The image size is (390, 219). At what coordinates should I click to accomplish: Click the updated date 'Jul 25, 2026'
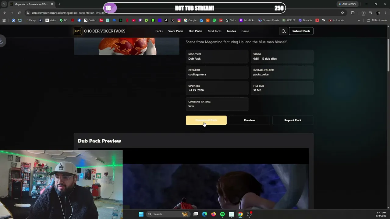[196, 90]
